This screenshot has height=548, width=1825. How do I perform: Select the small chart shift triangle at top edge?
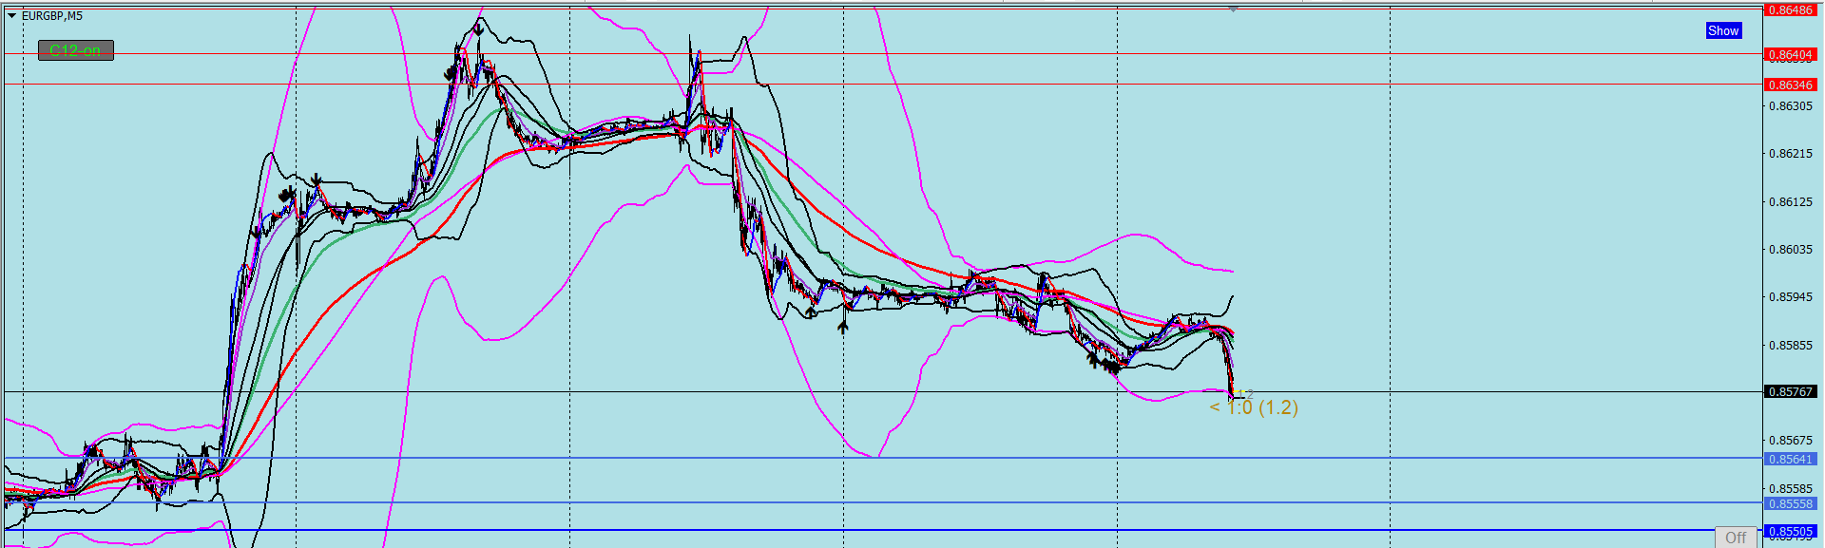click(1233, 9)
